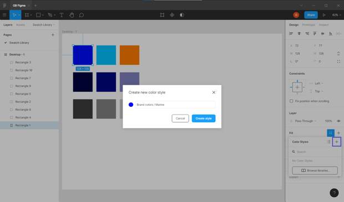Click the Create component icon
Screen dimensions: 344x202
(x=172, y=15)
